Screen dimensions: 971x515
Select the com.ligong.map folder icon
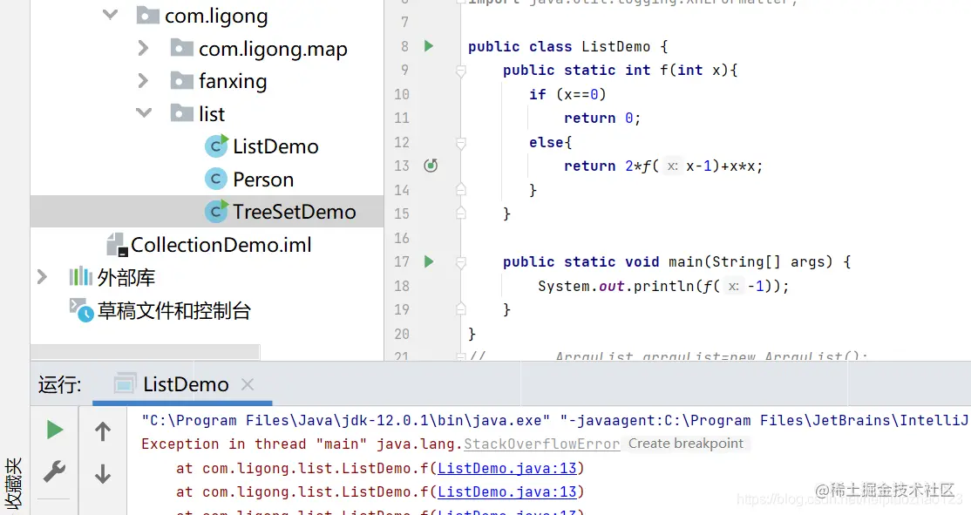point(182,48)
